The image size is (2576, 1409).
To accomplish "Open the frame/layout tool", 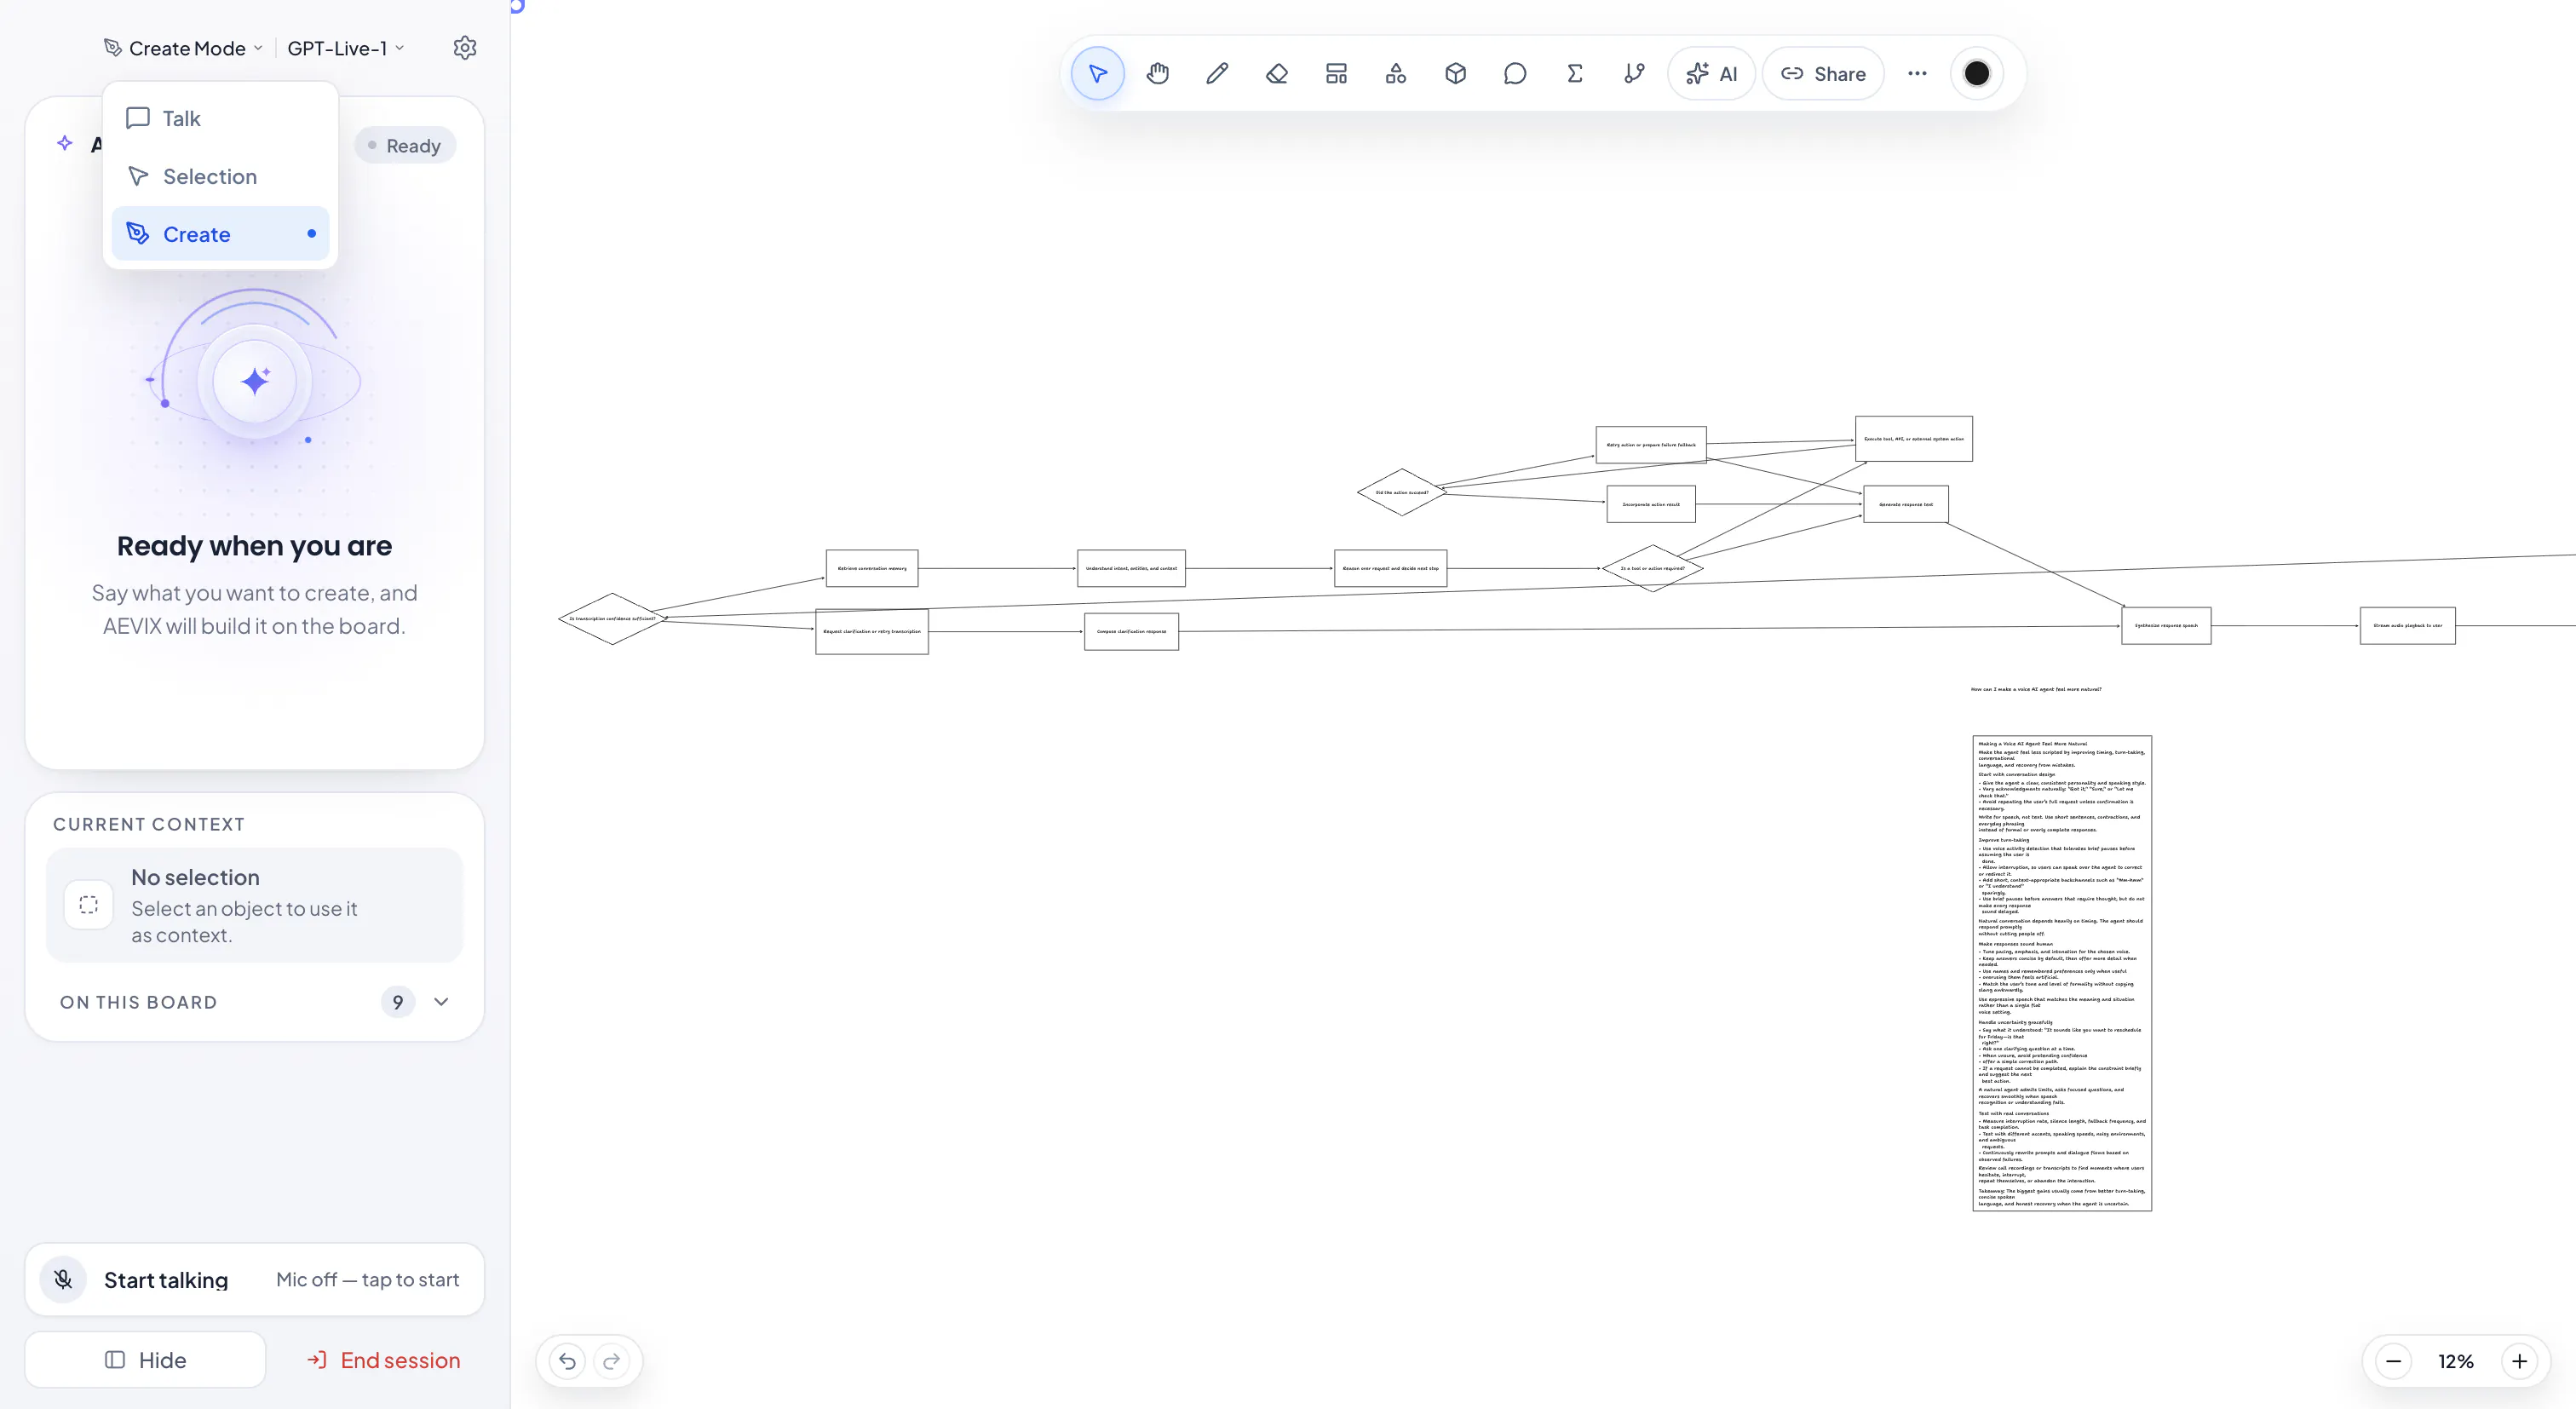I will [x=1336, y=73].
